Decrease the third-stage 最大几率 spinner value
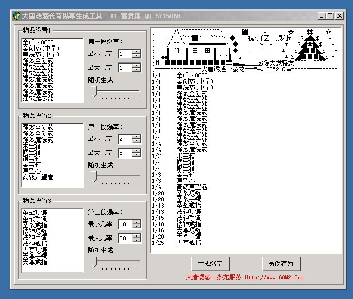The image size is (353, 299). 136,241
